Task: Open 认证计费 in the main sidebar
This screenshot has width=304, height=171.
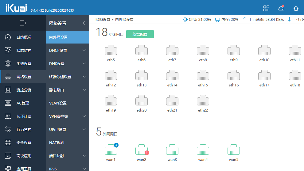Action: (23, 116)
